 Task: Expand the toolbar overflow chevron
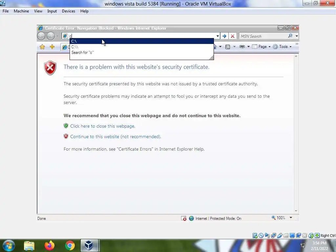tap(297, 44)
